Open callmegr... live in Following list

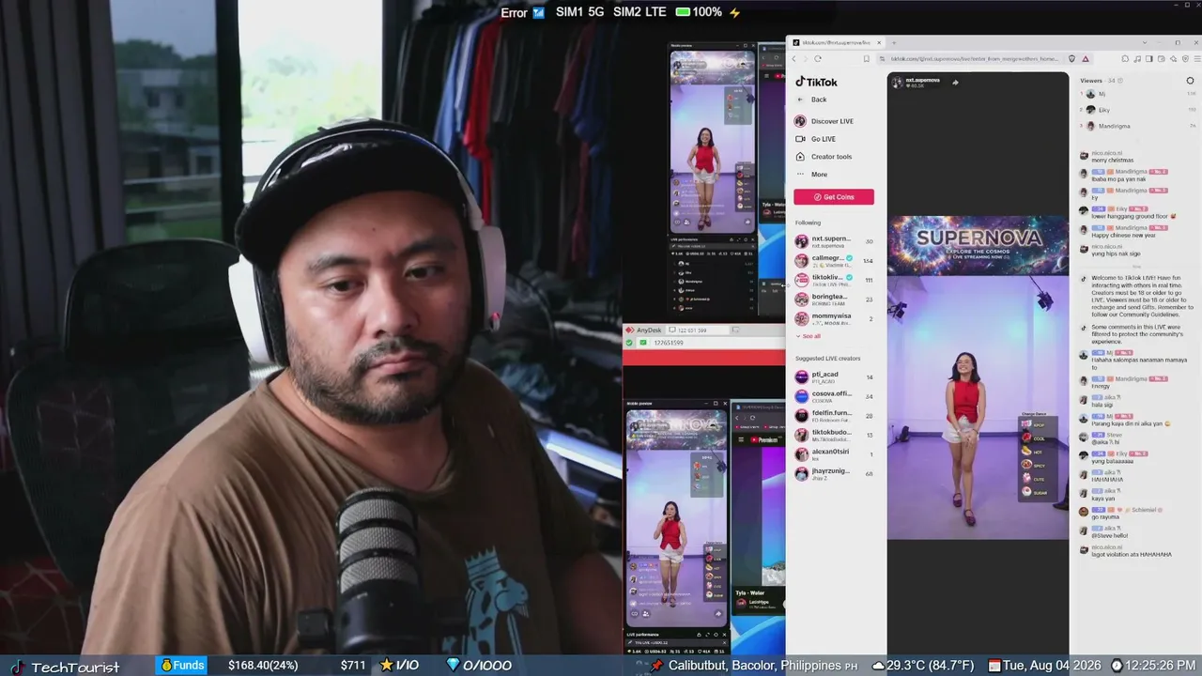(x=834, y=260)
